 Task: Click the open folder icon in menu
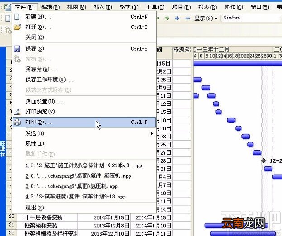tap(17, 27)
